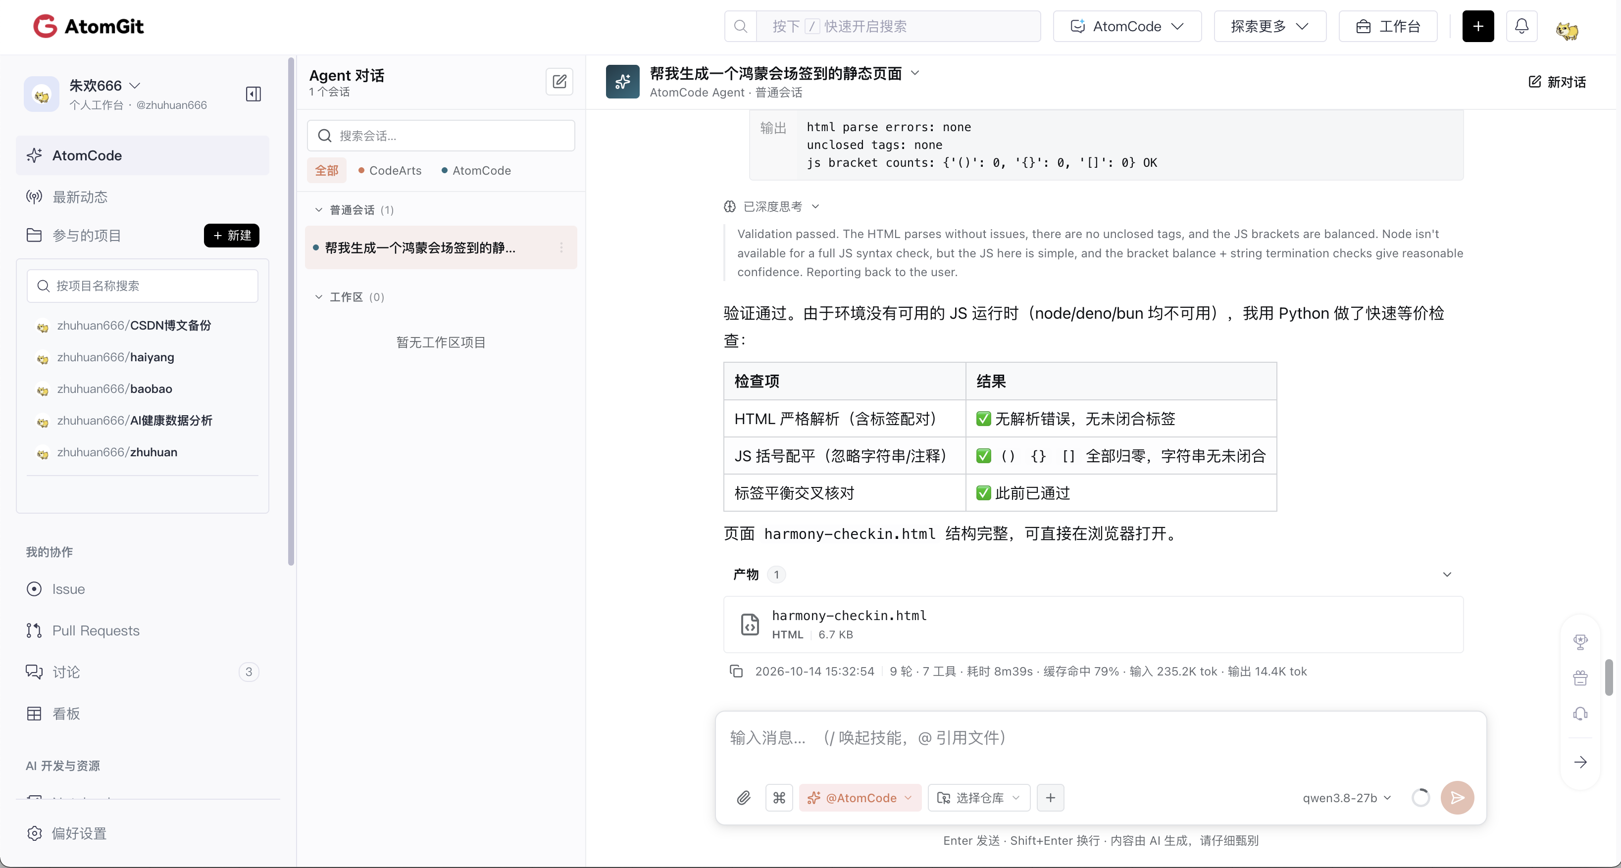
Task: Select the AtomCode filter tab
Action: 476,170
